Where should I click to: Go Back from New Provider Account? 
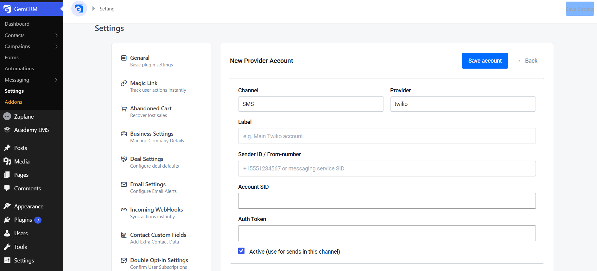click(528, 61)
